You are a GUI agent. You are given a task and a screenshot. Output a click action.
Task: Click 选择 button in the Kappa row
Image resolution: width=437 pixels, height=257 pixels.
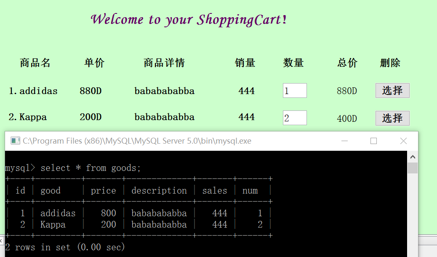(x=392, y=118)
